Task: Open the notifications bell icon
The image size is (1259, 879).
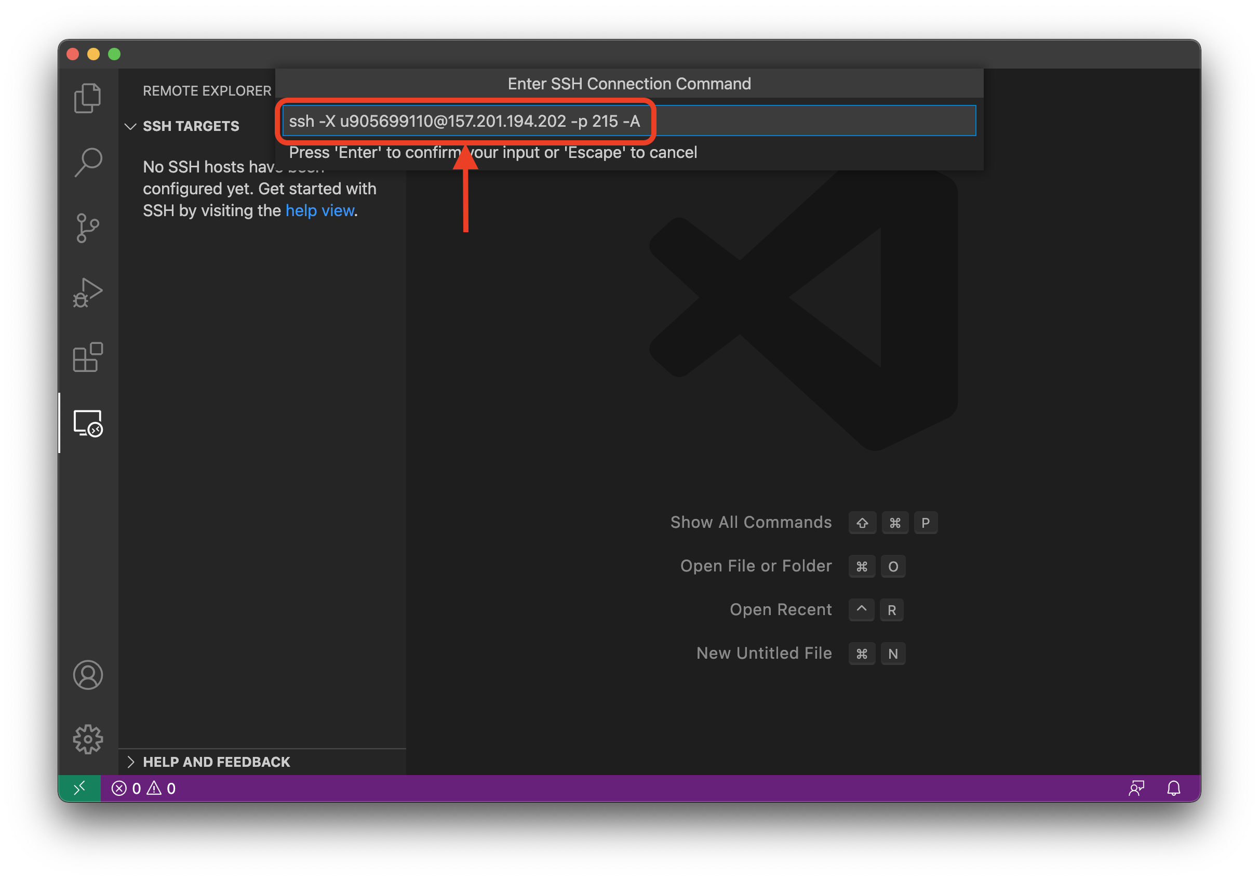Action: click(1173, 789)
